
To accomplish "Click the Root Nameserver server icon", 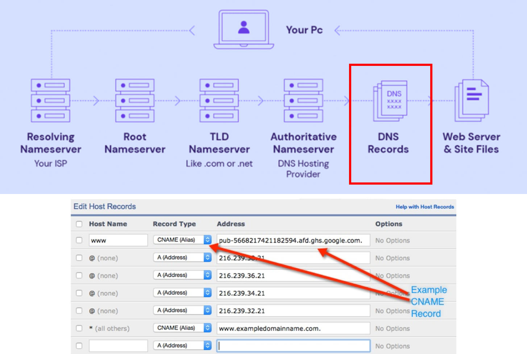I will pyautogui.click(x=135, y=101).
